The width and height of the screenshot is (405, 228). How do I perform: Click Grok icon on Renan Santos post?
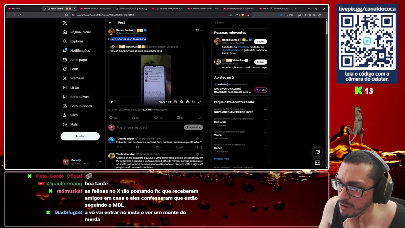pyautogui.click(x=197, y=30)
